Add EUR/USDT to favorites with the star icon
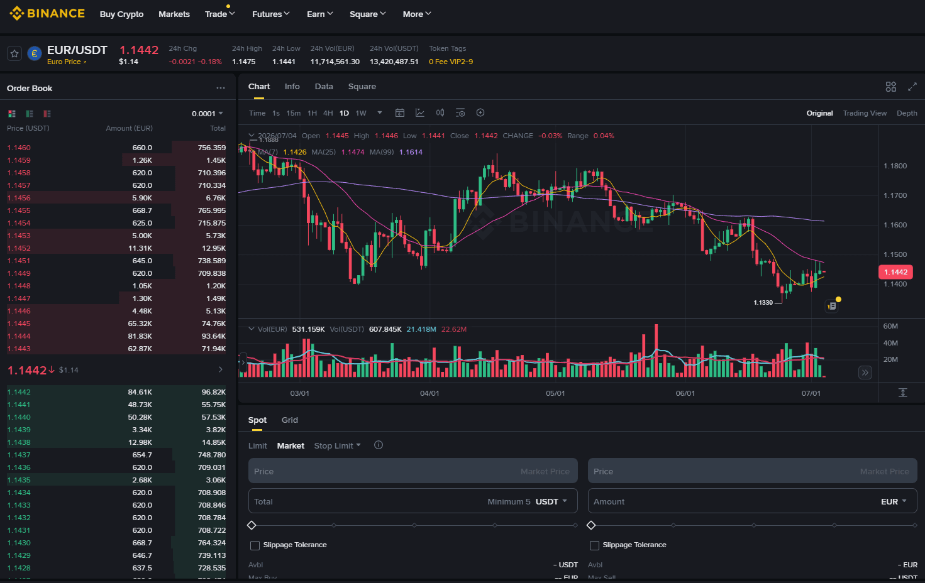Image resolution: width=925 pixels, height=583 pixels. [x=14, y=54]
